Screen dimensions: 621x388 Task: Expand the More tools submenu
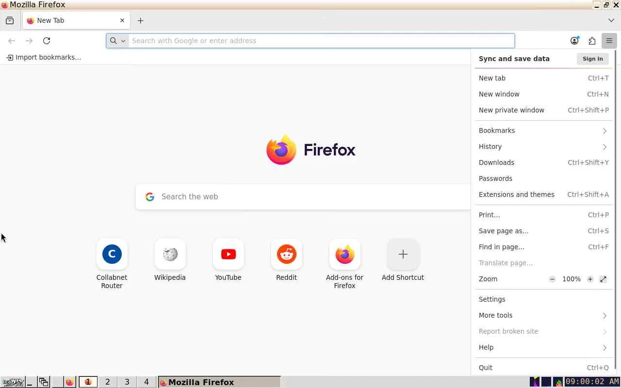(x=543, y=315)
